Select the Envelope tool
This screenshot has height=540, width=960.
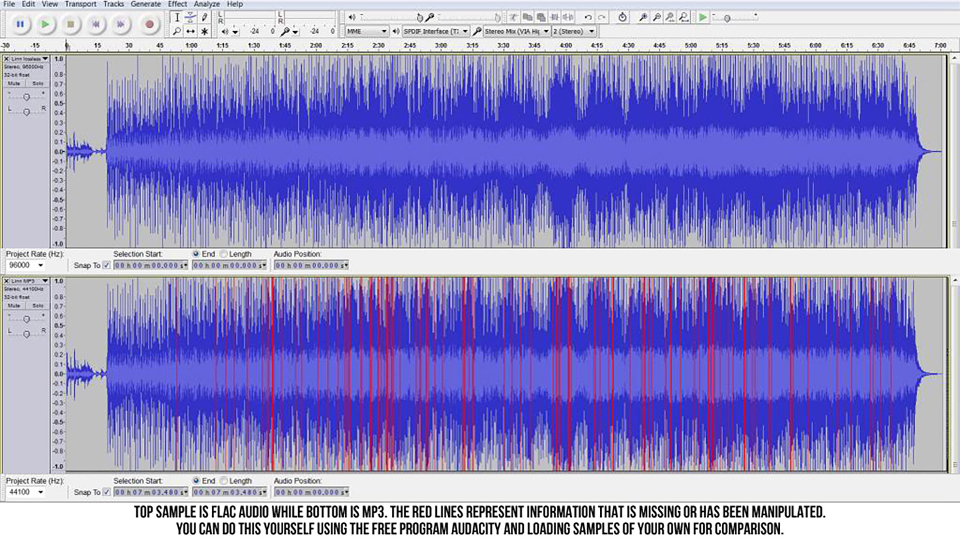(x=191, y=17)
